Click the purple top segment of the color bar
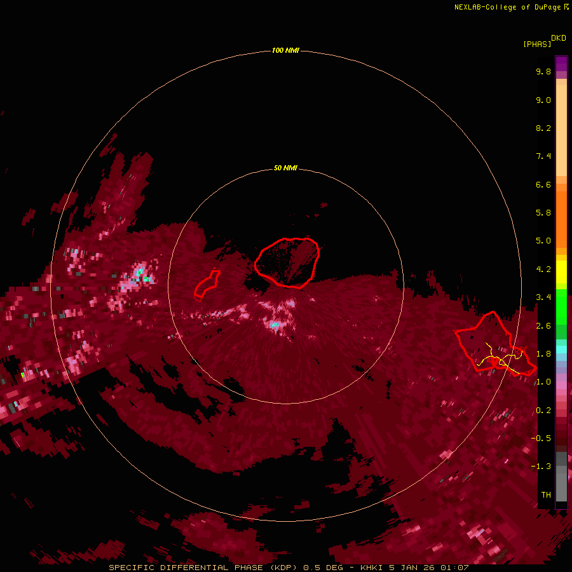This screenshot has width=572, height=572. 561,64
